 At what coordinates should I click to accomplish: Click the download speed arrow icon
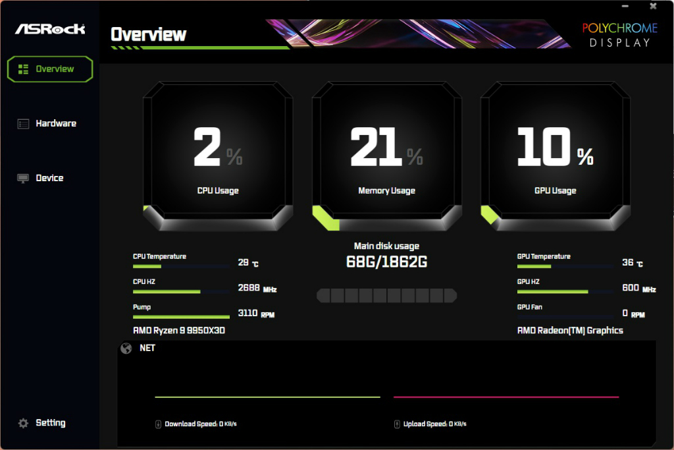[158, 424]
